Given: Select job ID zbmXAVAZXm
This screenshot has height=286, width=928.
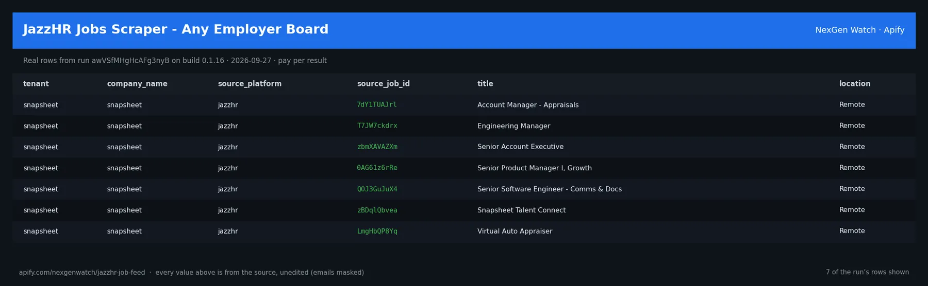Looking at the screenshot, I should [x=377, y=147].
